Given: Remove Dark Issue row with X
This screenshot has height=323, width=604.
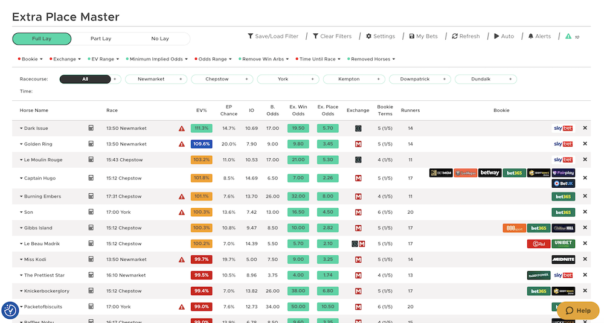Looking at the screenshot, I should [585, 128].
